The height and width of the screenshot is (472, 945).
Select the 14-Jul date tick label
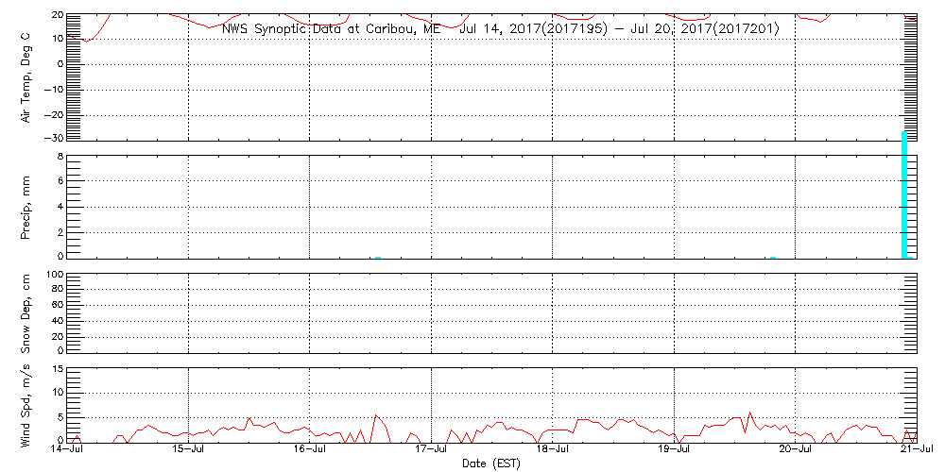[x=68, y=450]
